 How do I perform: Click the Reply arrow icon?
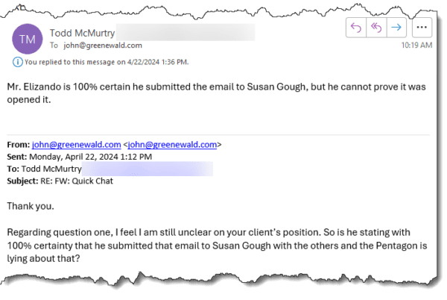click(x=356, y=28)
